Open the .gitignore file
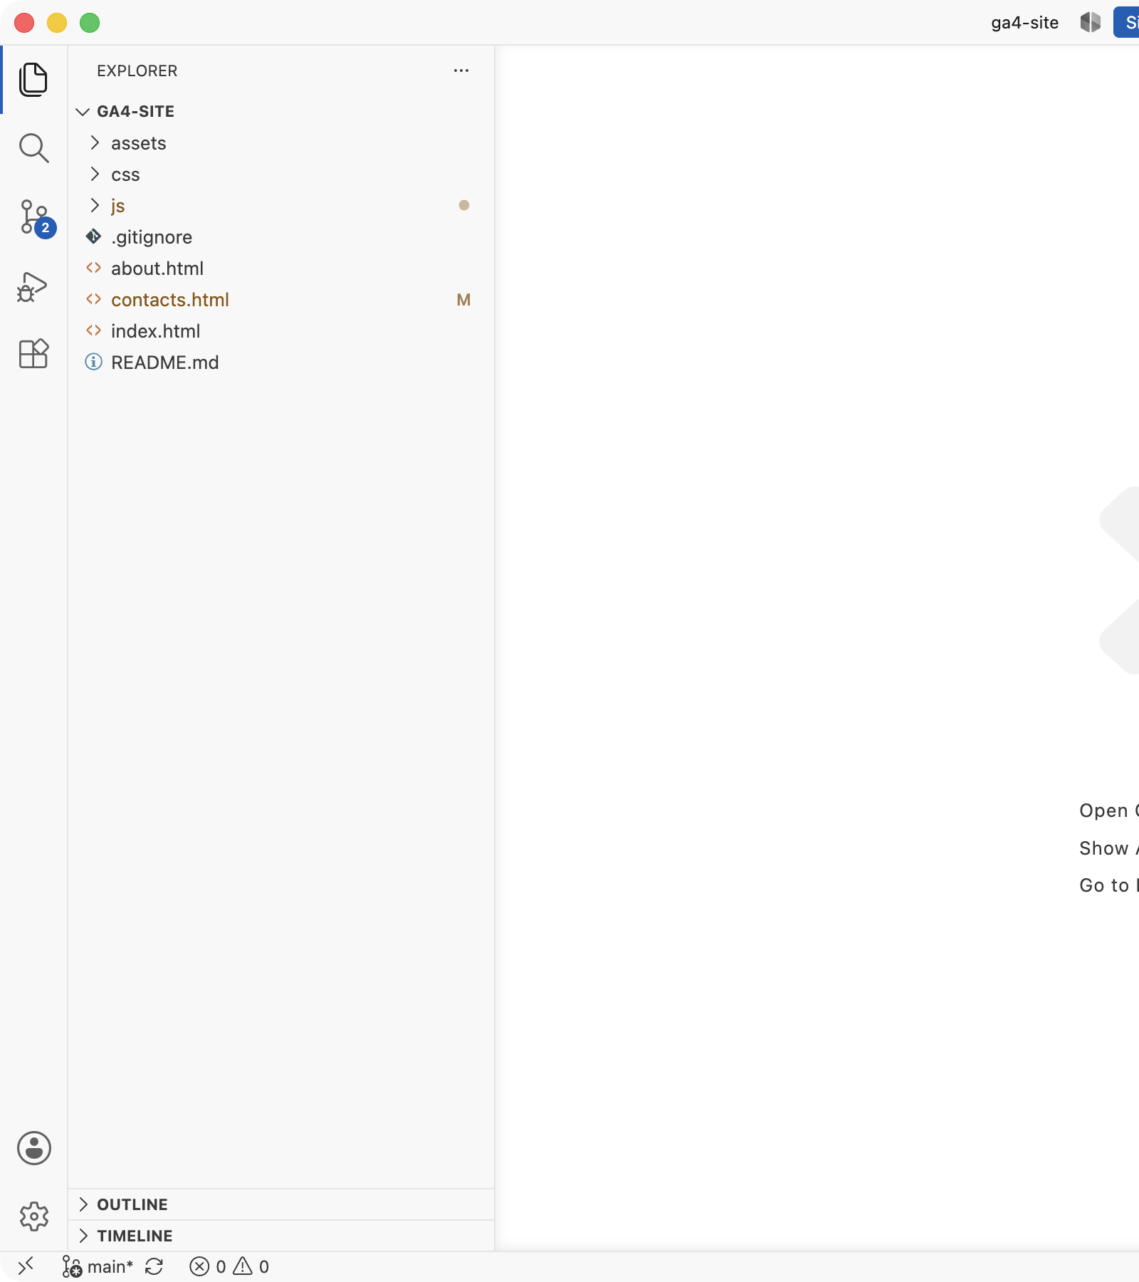Image resolution: width=1139 pixels, height=1282 pixels. (281, 237)
